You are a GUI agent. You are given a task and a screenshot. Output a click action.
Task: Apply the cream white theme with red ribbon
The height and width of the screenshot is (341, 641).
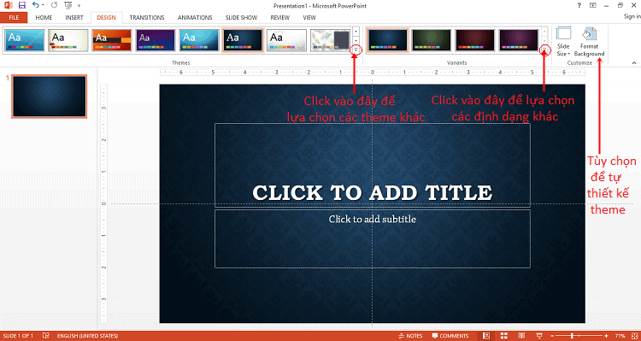tap(68, 40)
